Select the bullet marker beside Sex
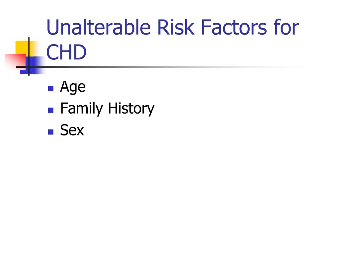This screenshot has width=340, height=255. [x=51, y=132]
